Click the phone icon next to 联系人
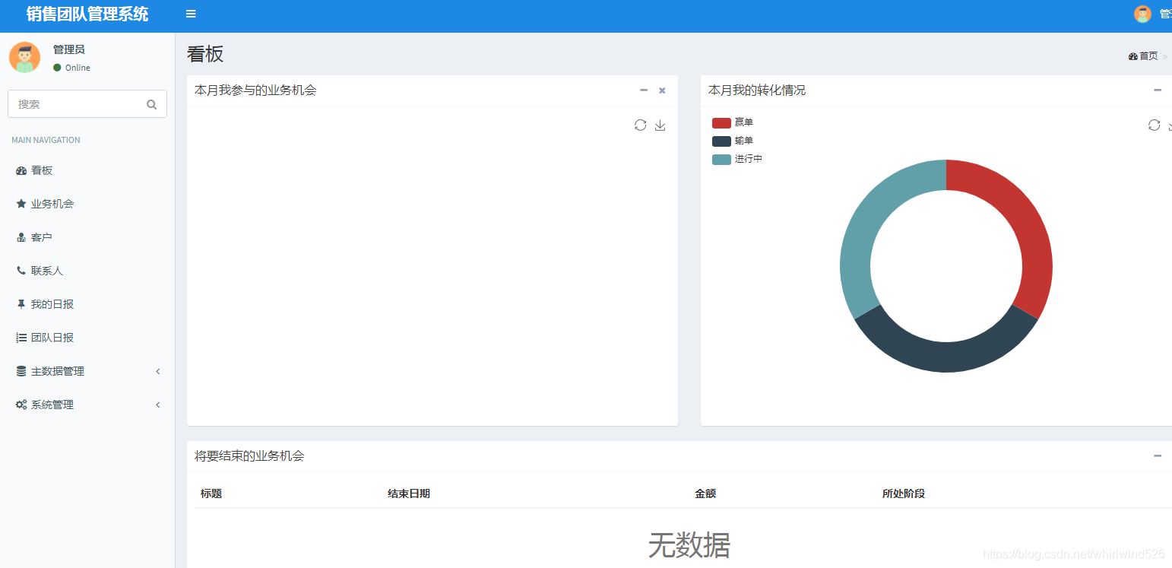Viewport: 1172px width, 568px height. coord(21,271)
